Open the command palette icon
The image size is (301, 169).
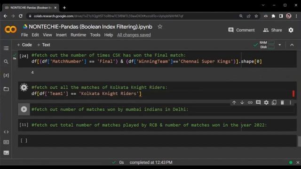[x=6, y=142]
